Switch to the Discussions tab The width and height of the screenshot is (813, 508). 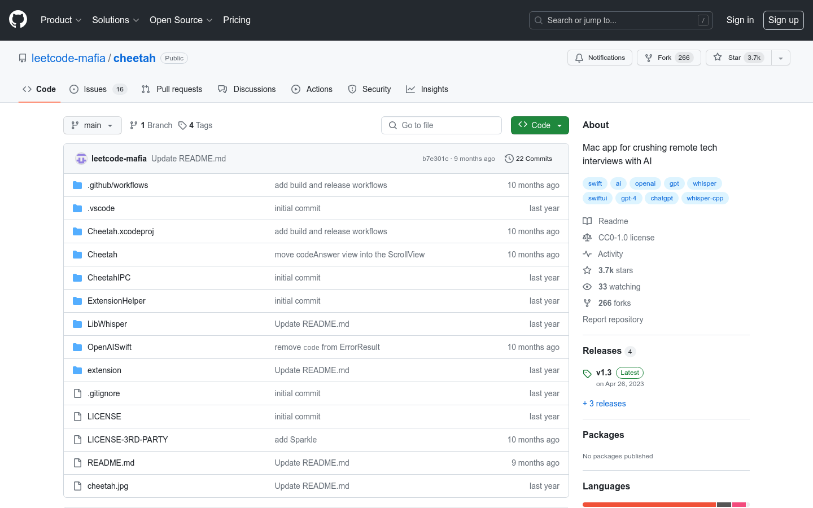click(x=247, y=89)
